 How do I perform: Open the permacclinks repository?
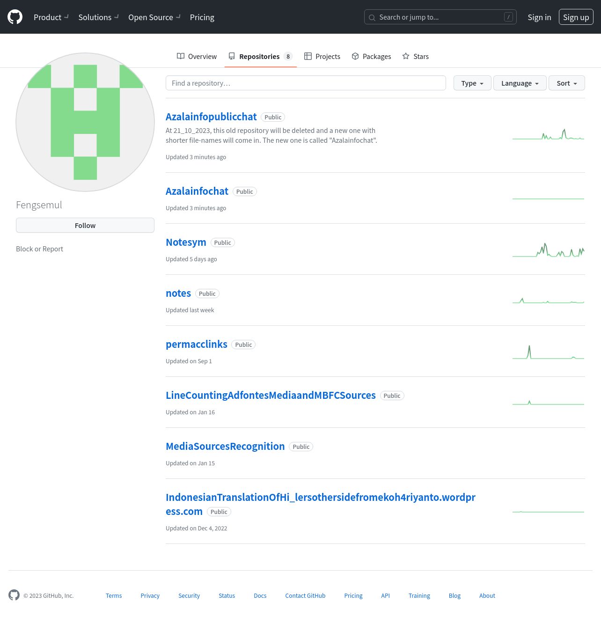197,344
